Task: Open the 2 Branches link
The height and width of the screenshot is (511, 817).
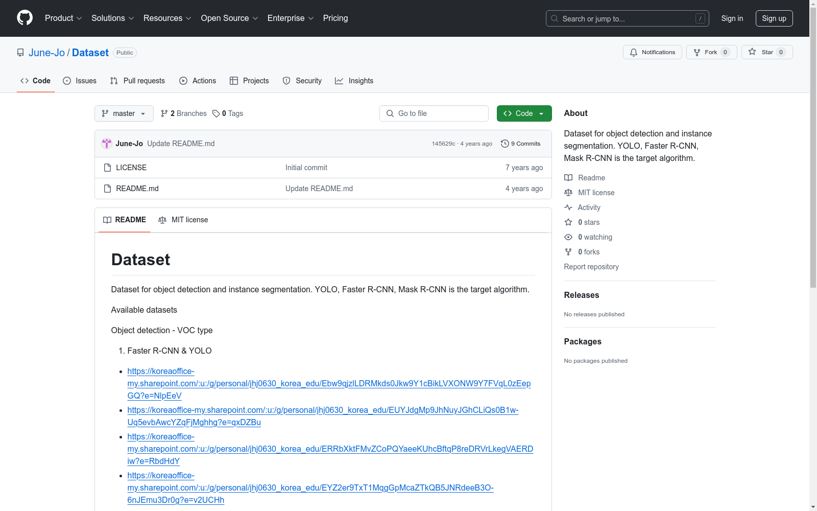Action: (x=184, y=113)
